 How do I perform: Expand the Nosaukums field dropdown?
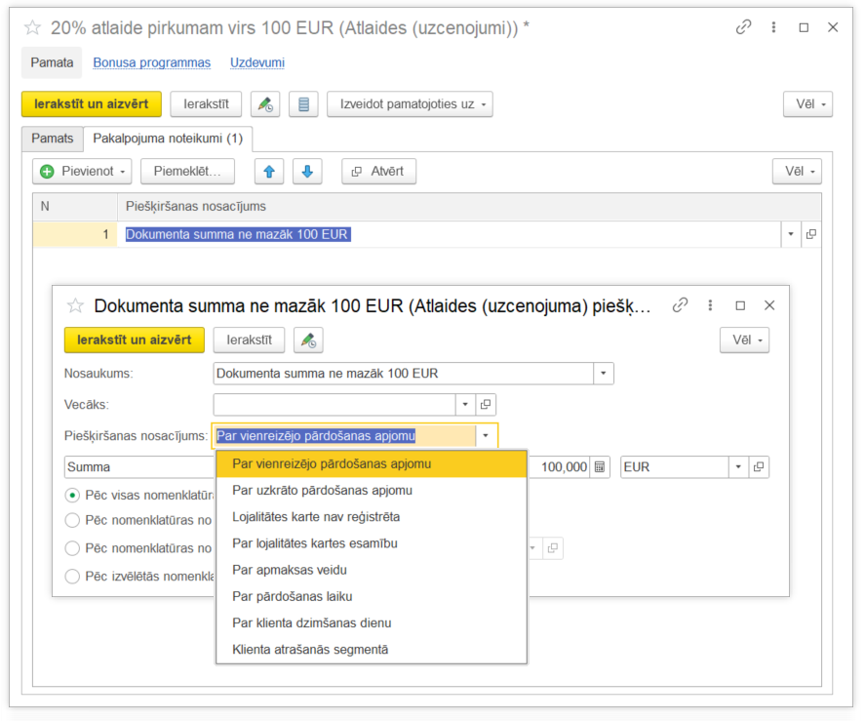[x=603, y=373]
